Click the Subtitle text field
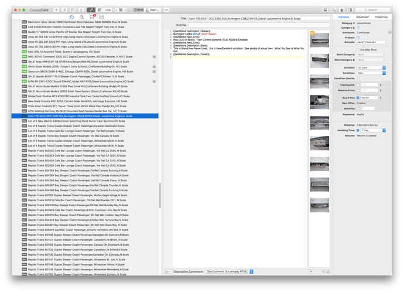This screenshot has height=292, width=404. (x=259, y=25)
